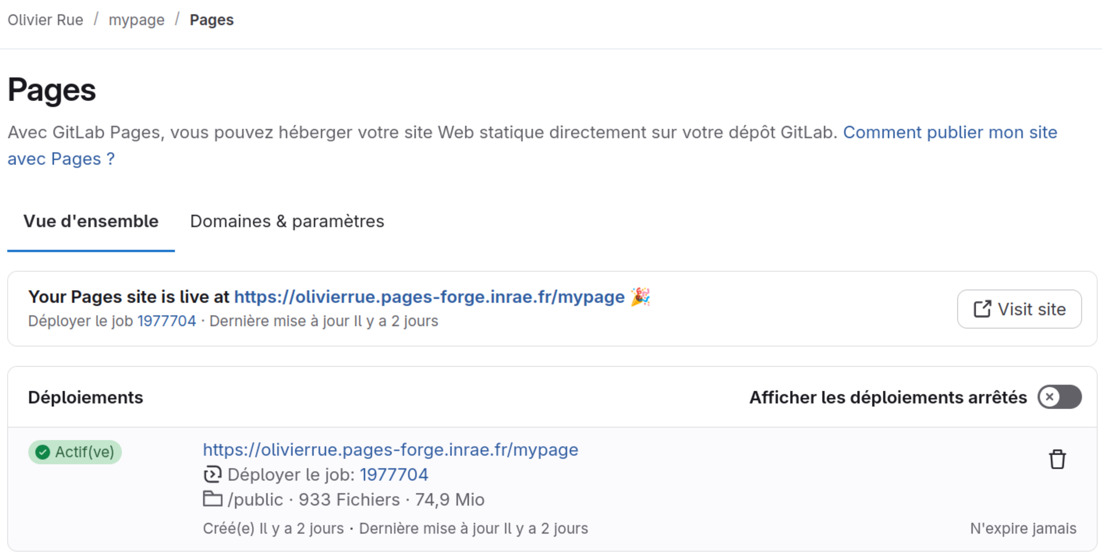Click the Pages breadcrumb item
Image resolution: width=1102 pixels, height=560 pixels.
pos(211,20)
